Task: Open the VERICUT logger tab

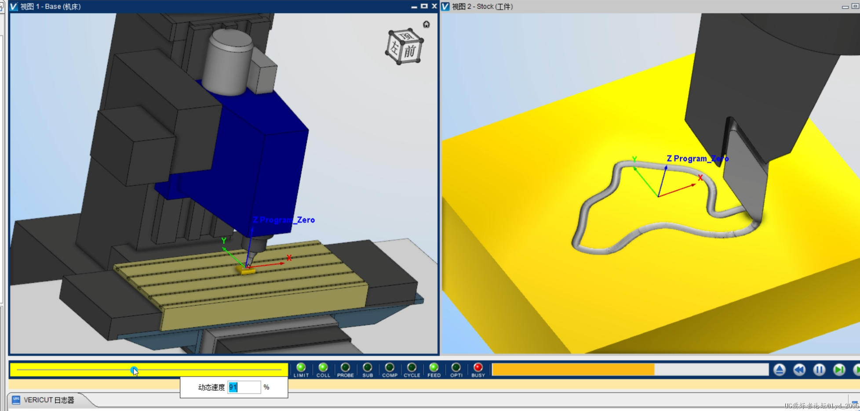Action: click(x=49, y=400)
